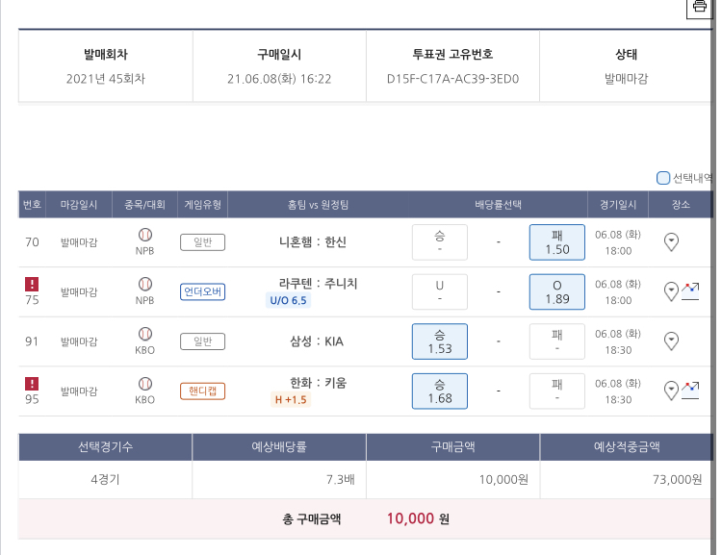Click the print icon at top right

[x=700, y=8]
